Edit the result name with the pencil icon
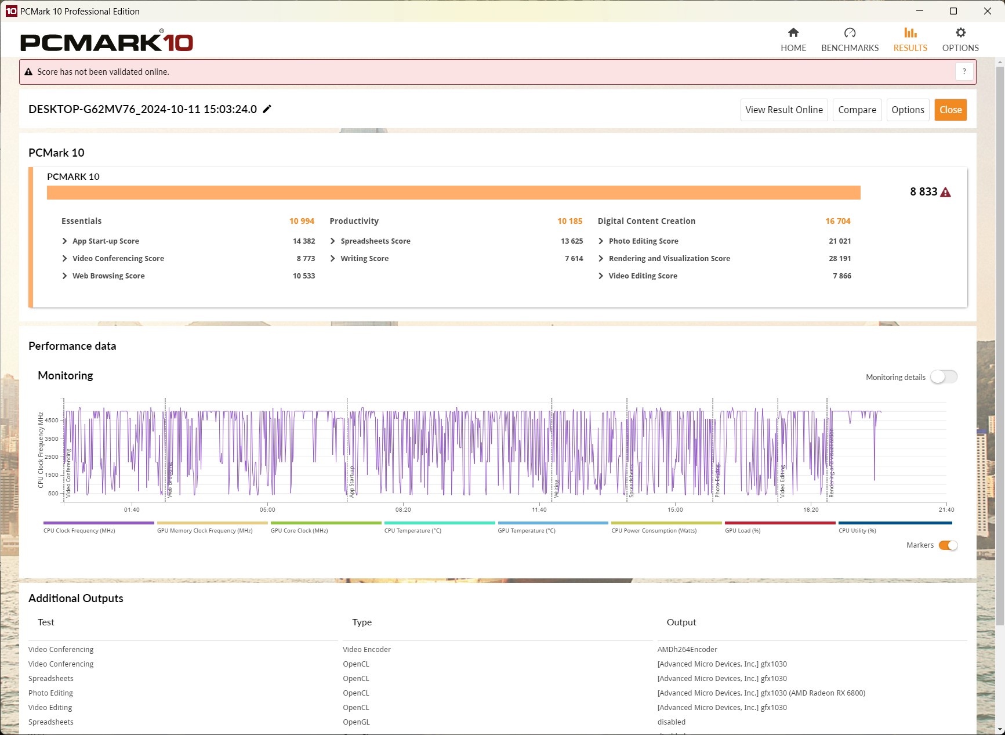The width and height of the screenshot is (1005, 735). click(x=267, y=109)
